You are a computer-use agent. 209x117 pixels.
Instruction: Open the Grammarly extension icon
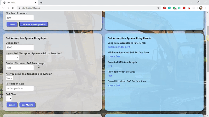pyautogui.click(x=179, y=8)
